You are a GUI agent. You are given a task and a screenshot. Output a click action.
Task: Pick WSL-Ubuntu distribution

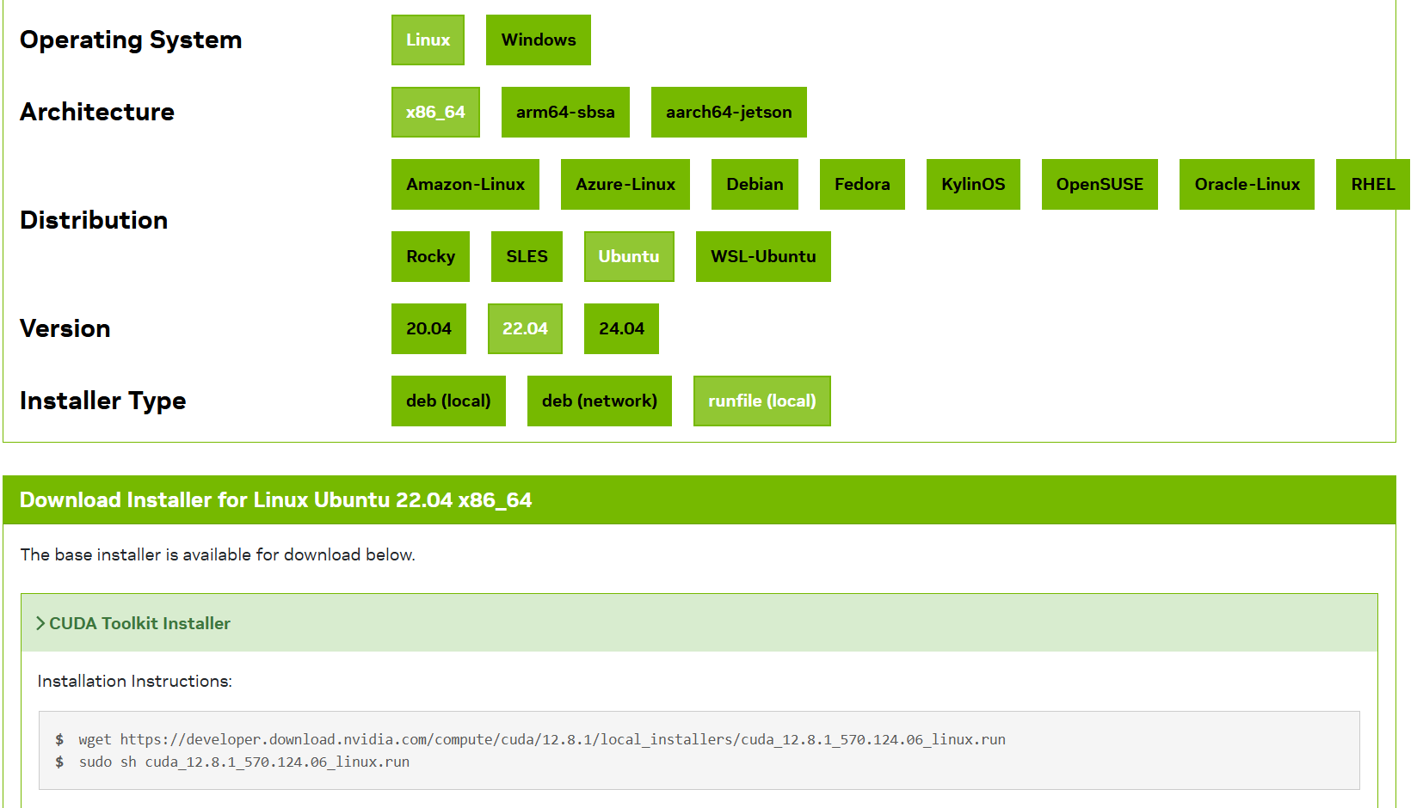(763, 256)
